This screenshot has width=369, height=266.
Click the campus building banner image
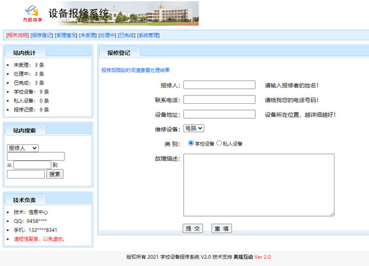pos(156,13)
